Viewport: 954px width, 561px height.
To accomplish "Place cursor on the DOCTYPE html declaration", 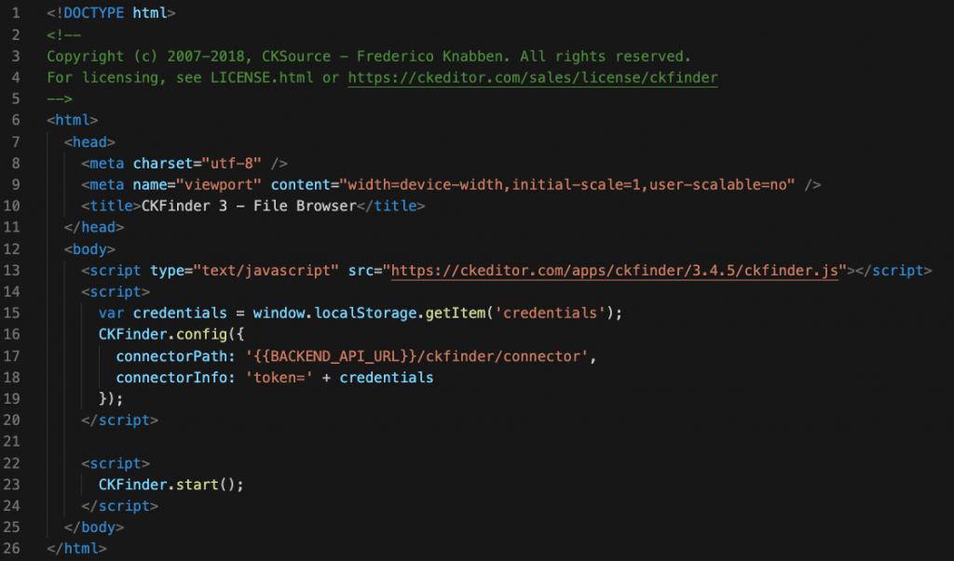I will click(110, 14).
